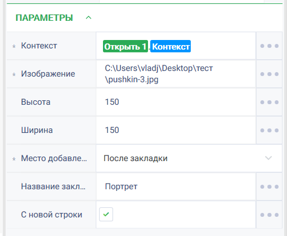Viewport: 287px width, 236px height.
Task: Click the dropdown arrow next to После закладки
Action: click(x=268, y=158)
